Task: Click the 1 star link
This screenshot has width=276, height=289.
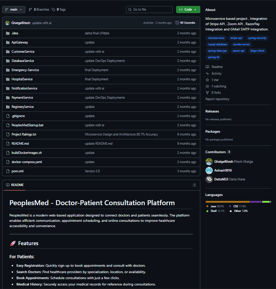Action: click(215, 80)
